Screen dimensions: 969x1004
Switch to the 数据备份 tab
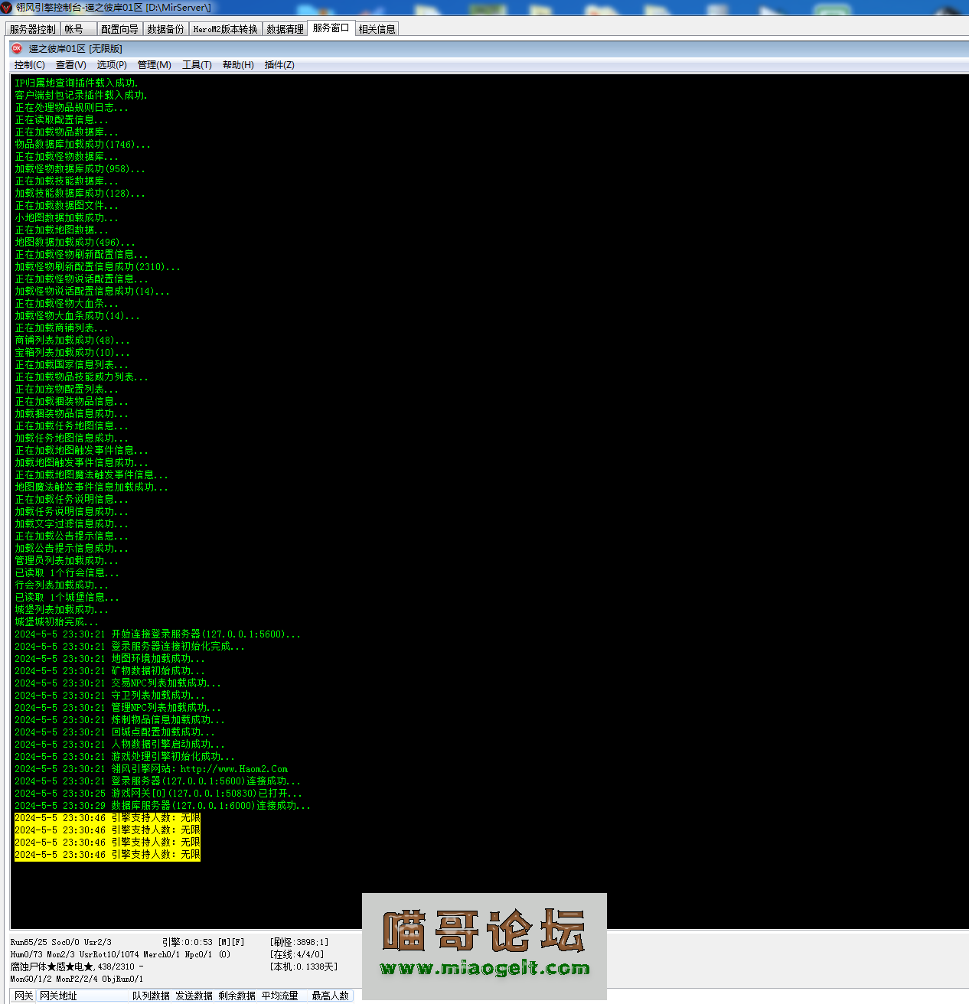(165, 29)
